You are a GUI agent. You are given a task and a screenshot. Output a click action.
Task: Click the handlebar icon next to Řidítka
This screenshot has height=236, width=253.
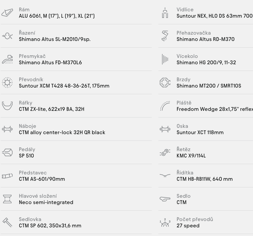pos(165,176)
